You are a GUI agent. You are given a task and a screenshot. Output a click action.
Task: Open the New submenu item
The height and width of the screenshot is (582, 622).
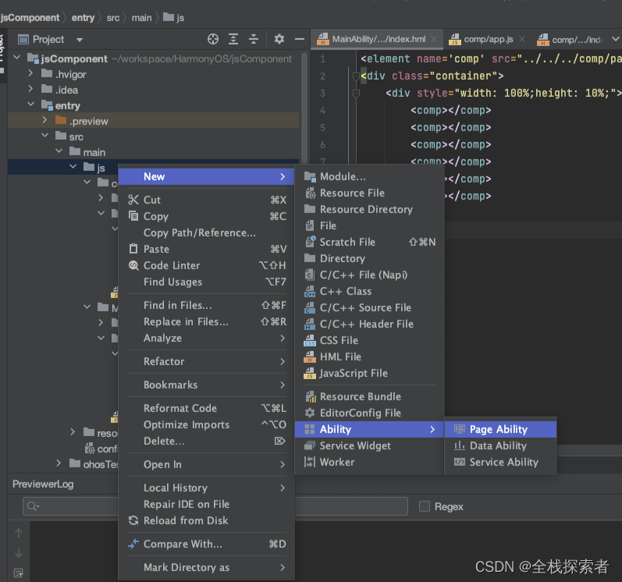click(207, 177)
